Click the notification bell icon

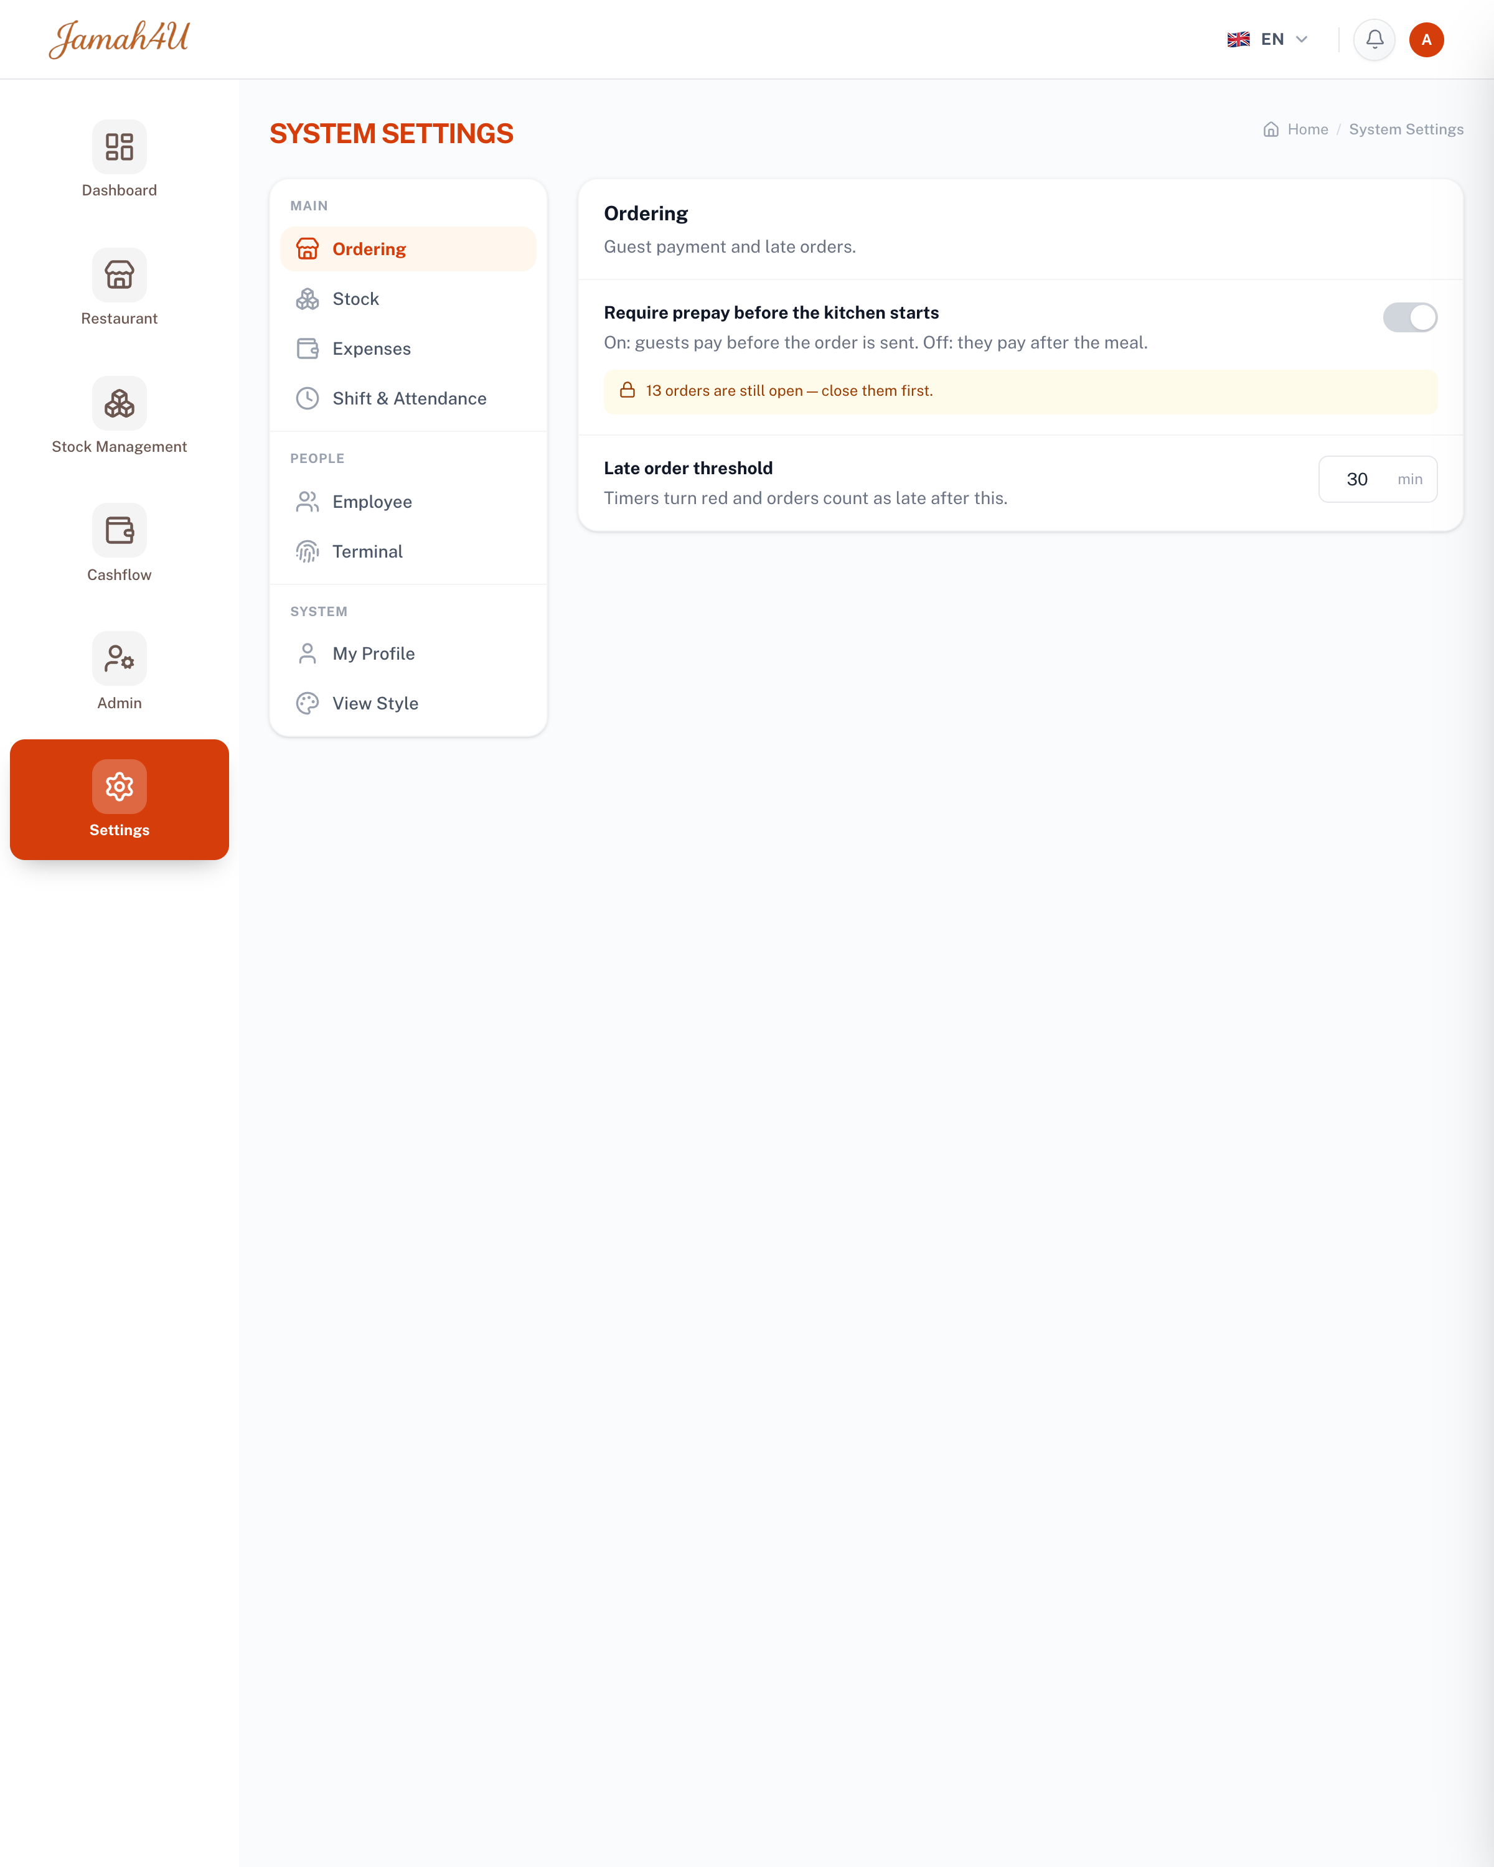(x=1374, y=39)
